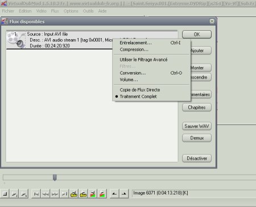
Task: Confirm with the OK button
Action: 197,35
